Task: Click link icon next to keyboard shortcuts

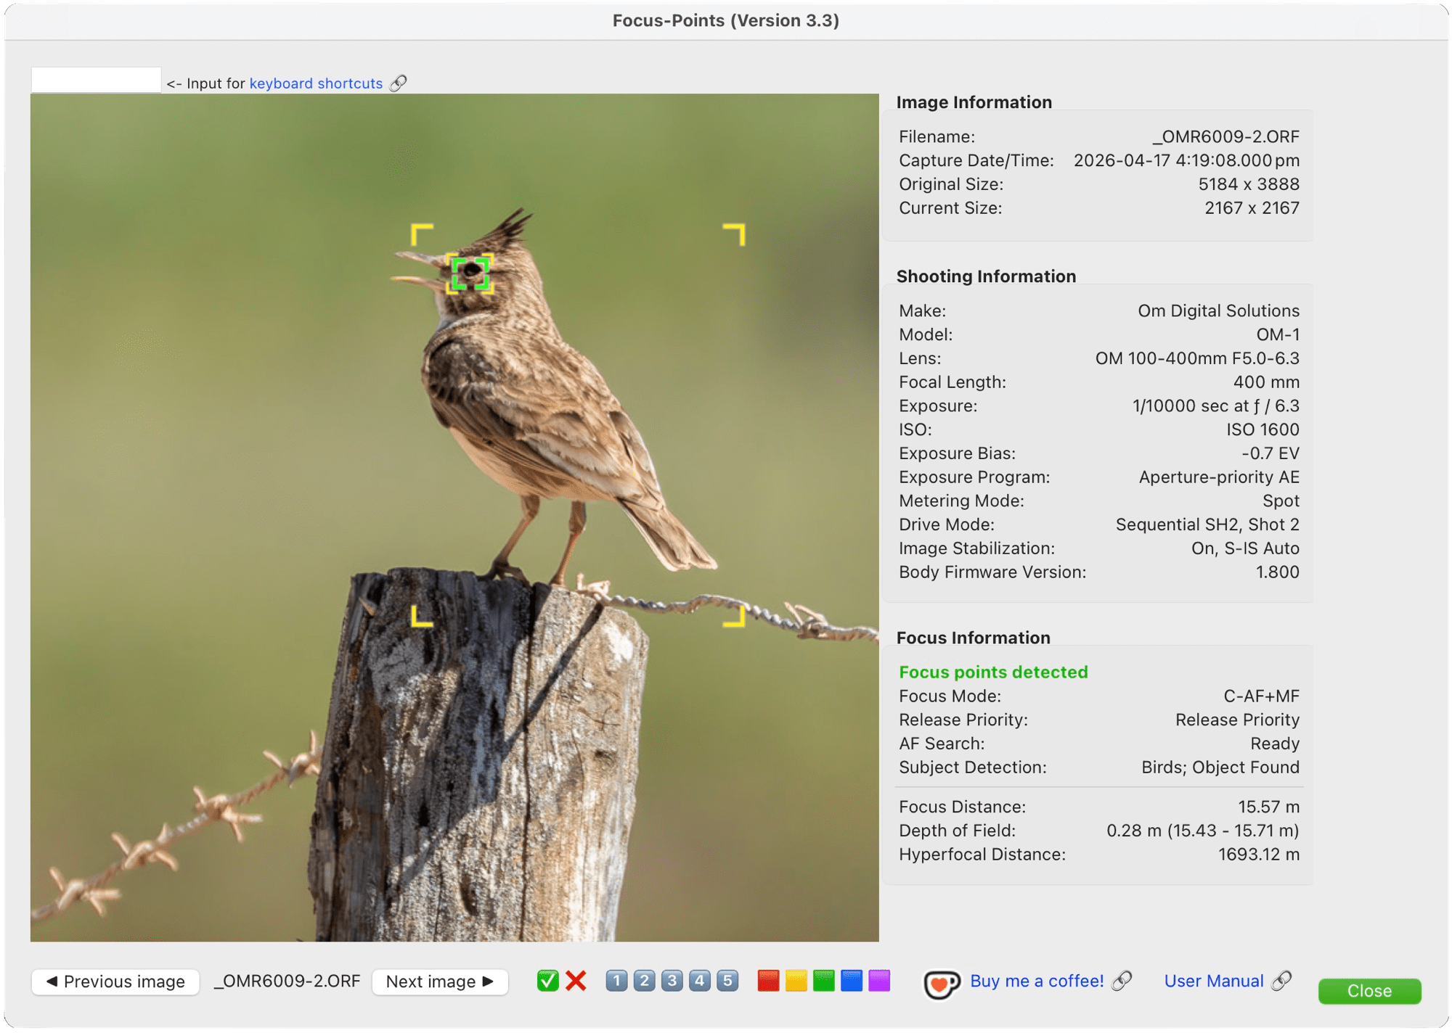Action: pyautogui.click(x=398, y=83)
